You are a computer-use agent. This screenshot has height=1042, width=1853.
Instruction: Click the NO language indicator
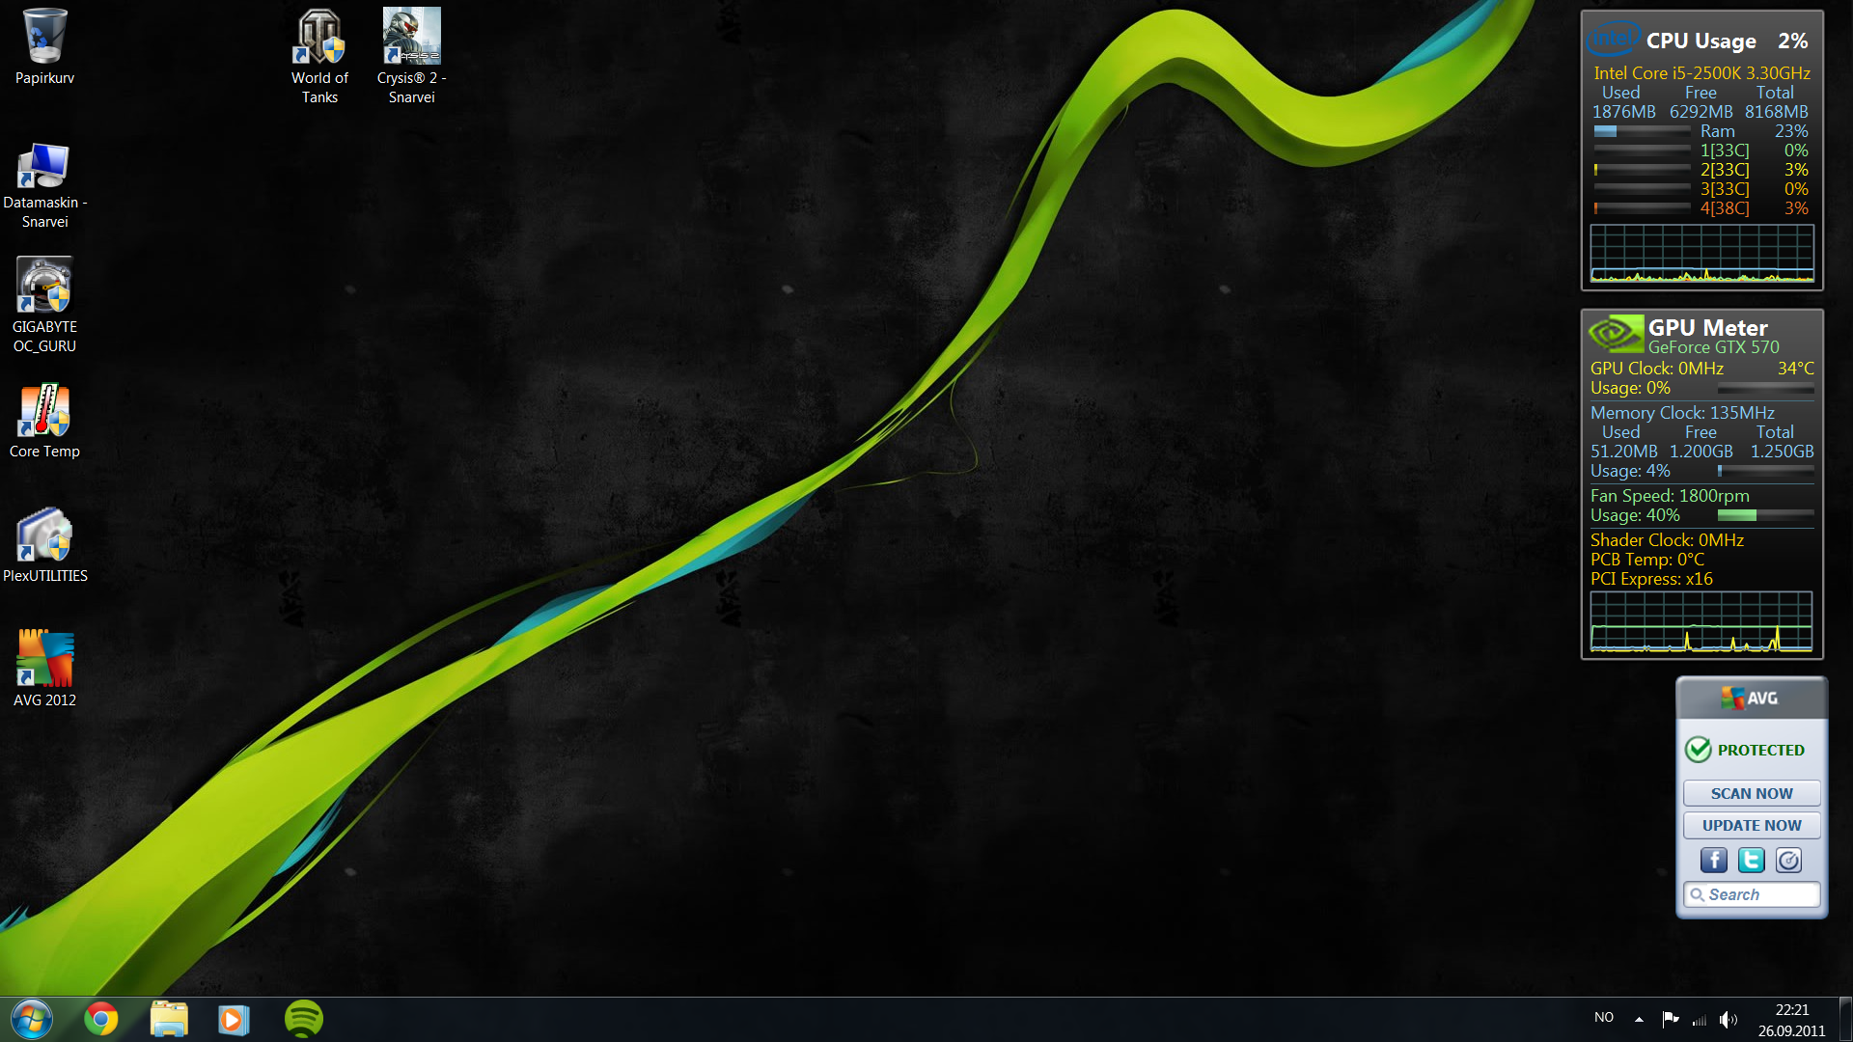tap(1604, 1018)
